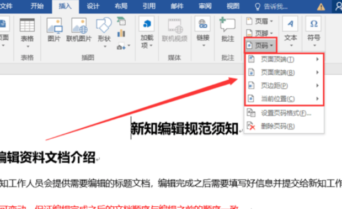Open the 审阅 ribbon tab

pos(205,6)
